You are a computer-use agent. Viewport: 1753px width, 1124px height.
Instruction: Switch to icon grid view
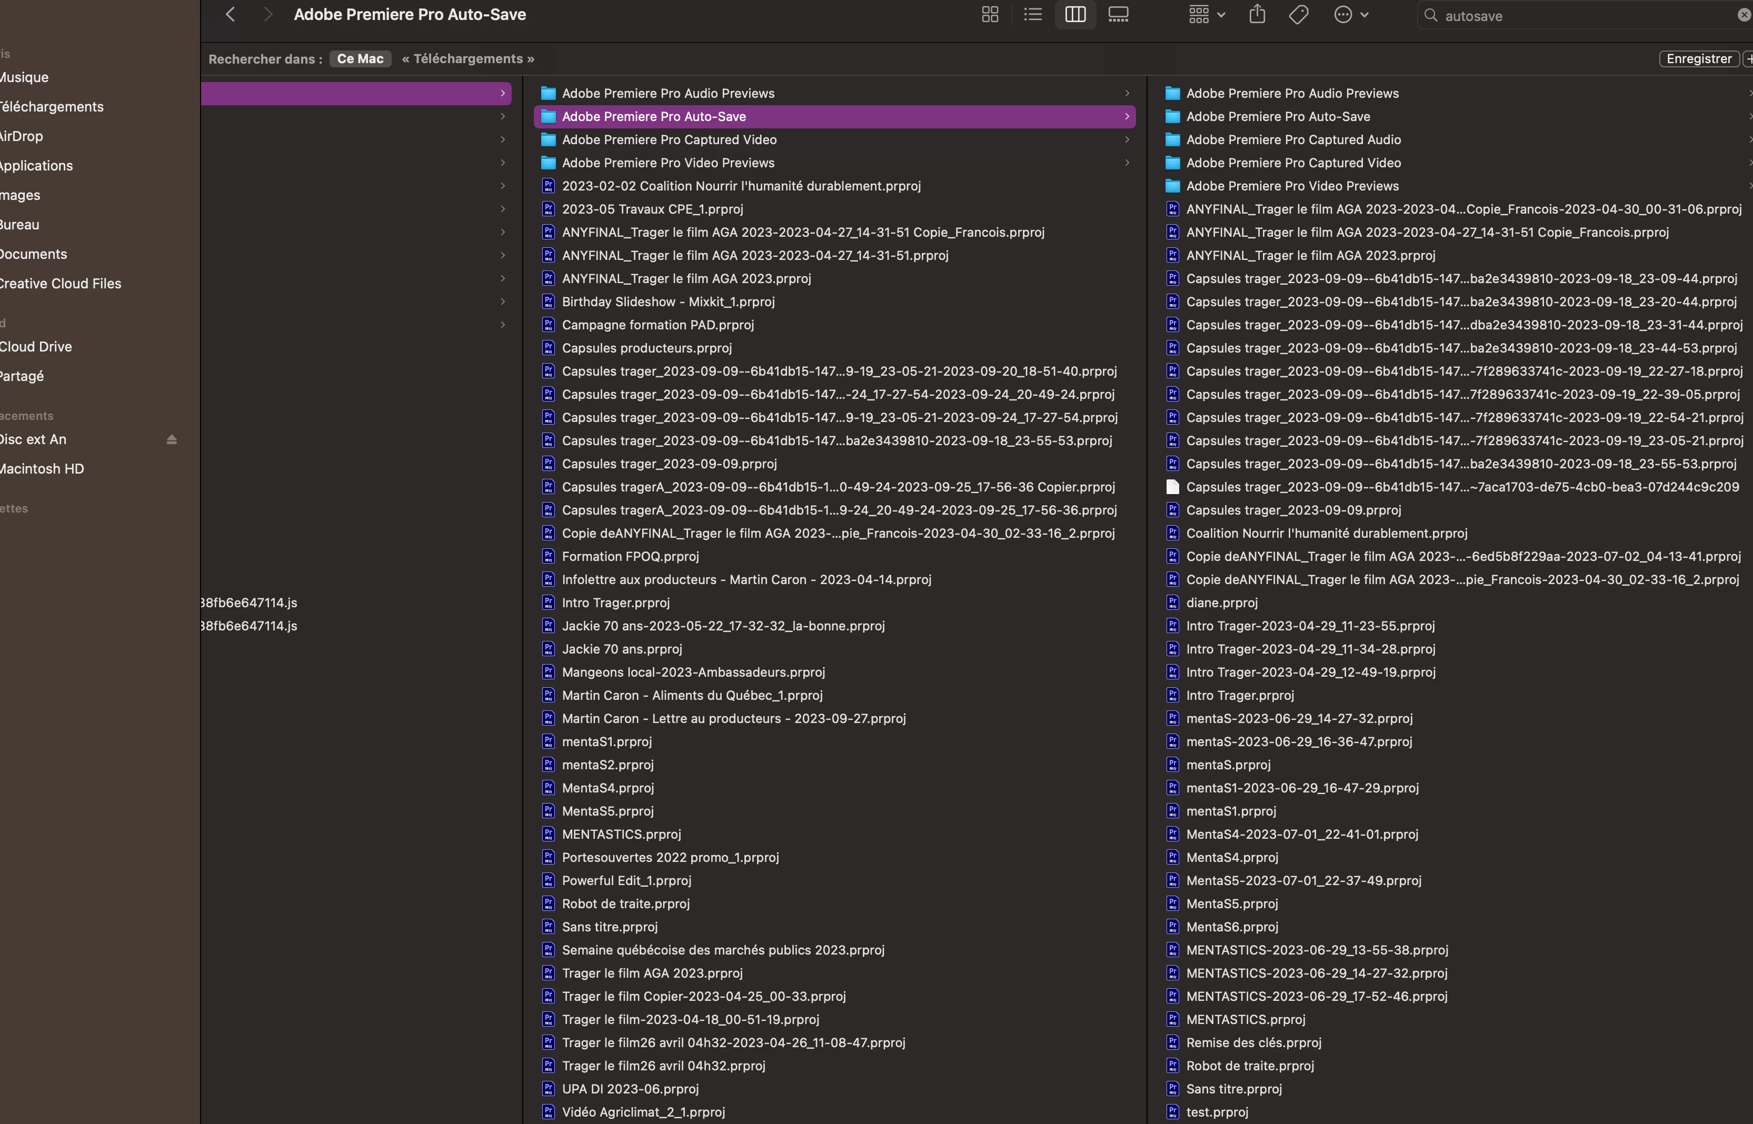pyautogui.click(x=989, y=15)
